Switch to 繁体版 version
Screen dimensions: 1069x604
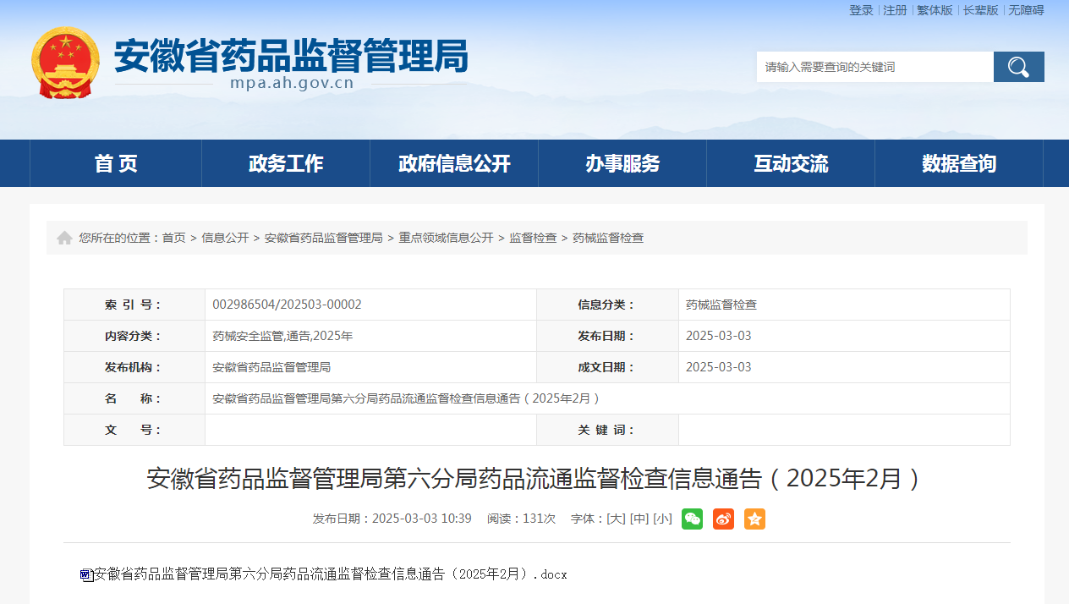pos(935,10)
